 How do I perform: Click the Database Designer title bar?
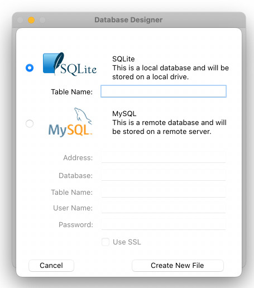[128, 20]
